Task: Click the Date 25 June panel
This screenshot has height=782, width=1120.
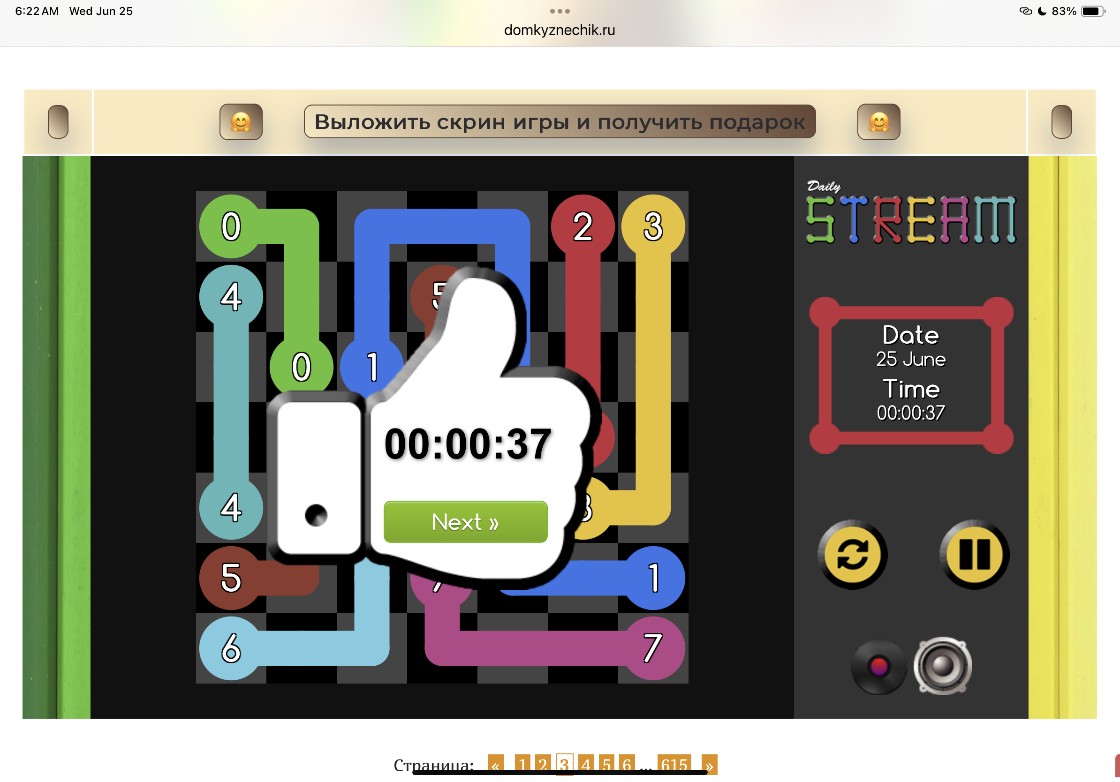Action: (911, 375)
